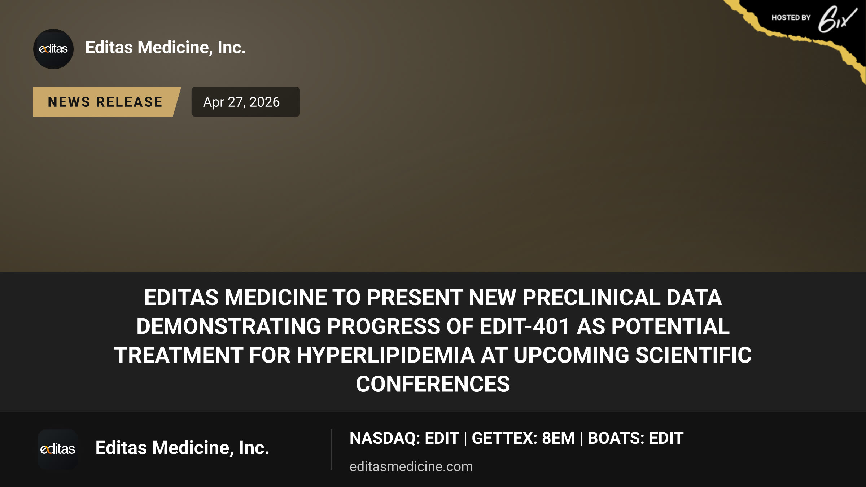Click the word "SCIENTIFIC" in the headline
This screenshot has height=487, width=866.
pos(694,355)
